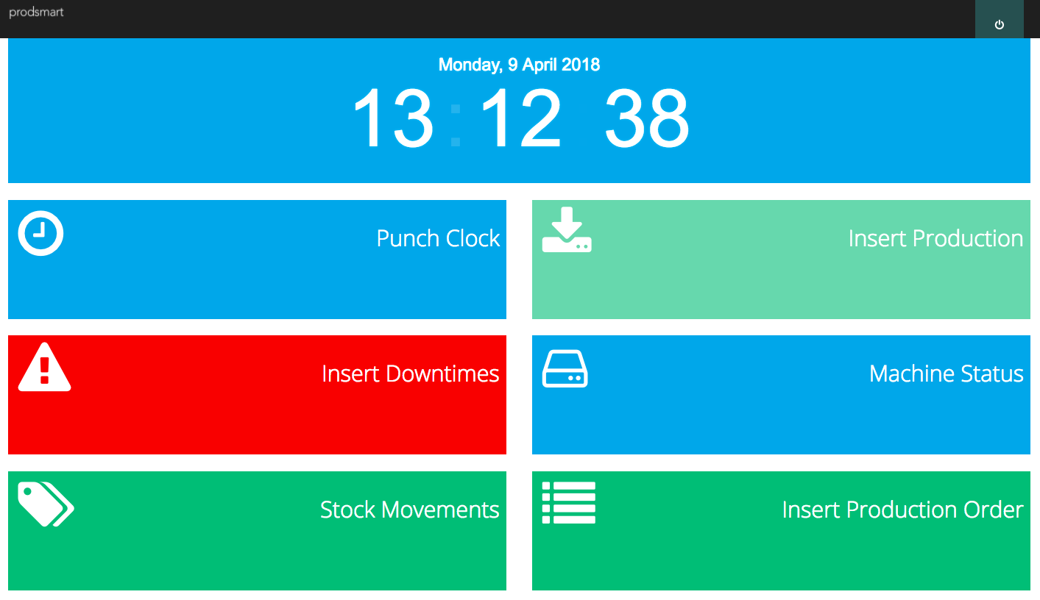Open Stock Movements text label
Screen dimensions: 1040x600
(409, 510)
